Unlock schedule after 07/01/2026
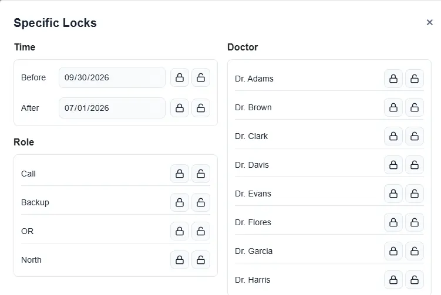 point(201,108)
